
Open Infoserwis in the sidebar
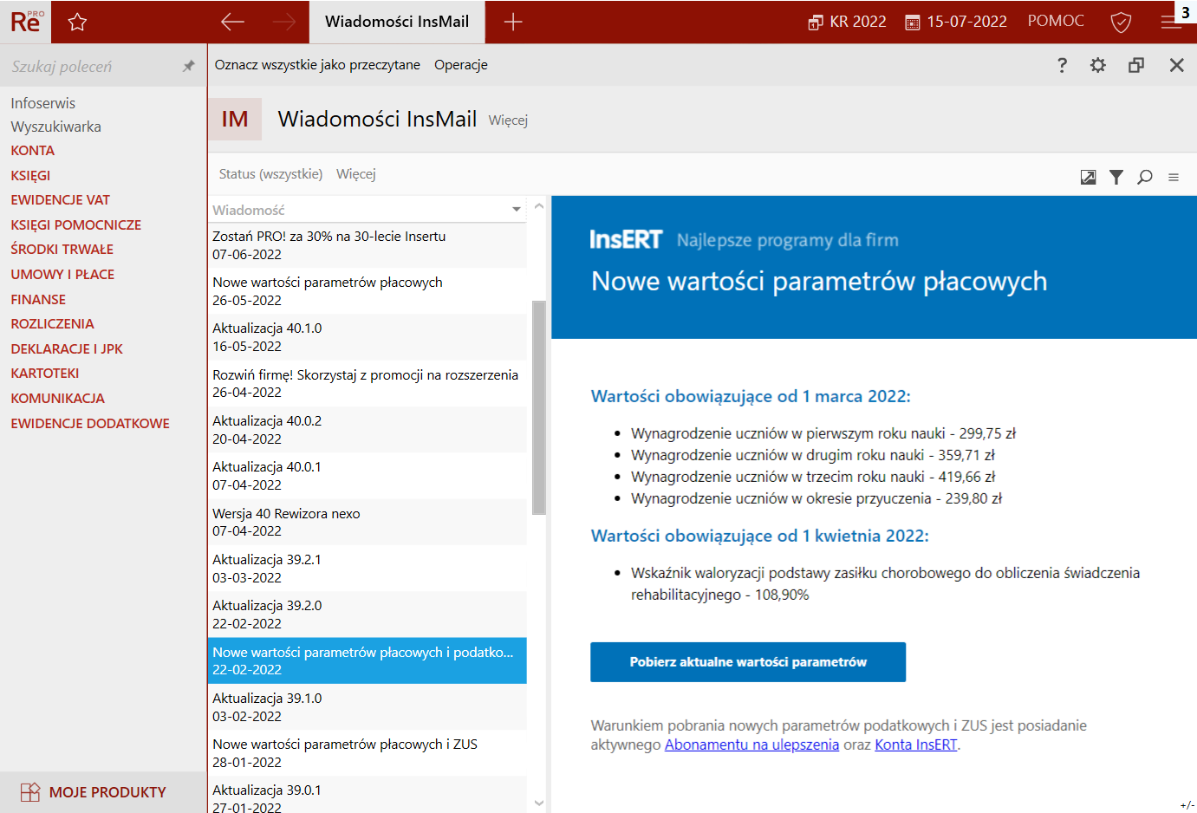tap(43, 103)
